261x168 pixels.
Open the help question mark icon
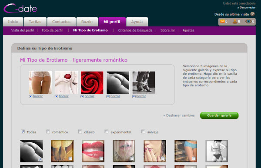tap(252, 14)
